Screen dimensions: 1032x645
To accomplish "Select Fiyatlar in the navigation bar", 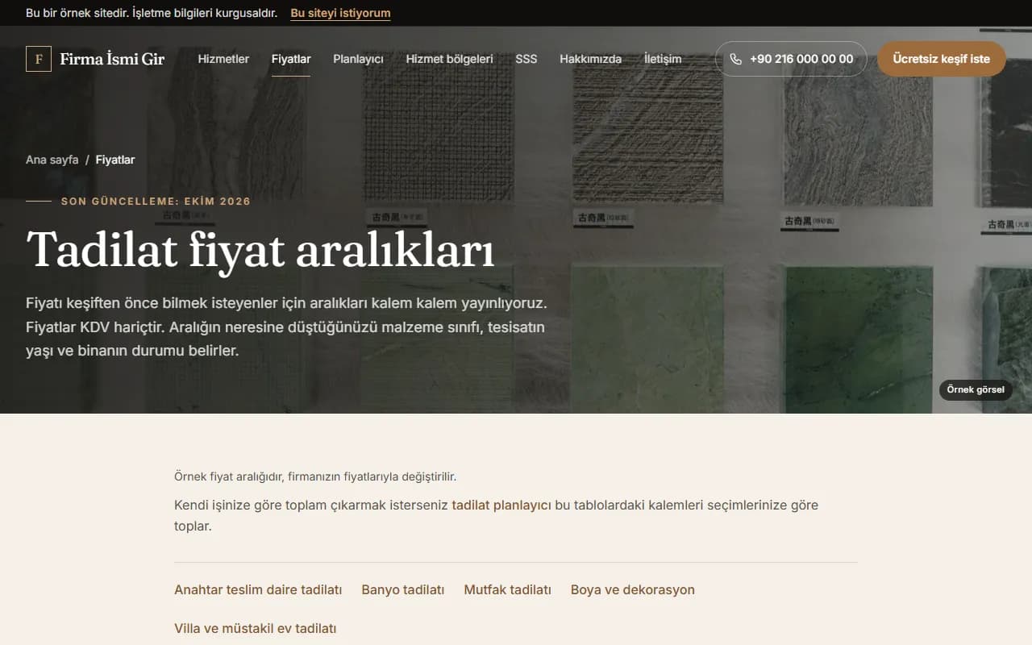I will coord(291,59).
